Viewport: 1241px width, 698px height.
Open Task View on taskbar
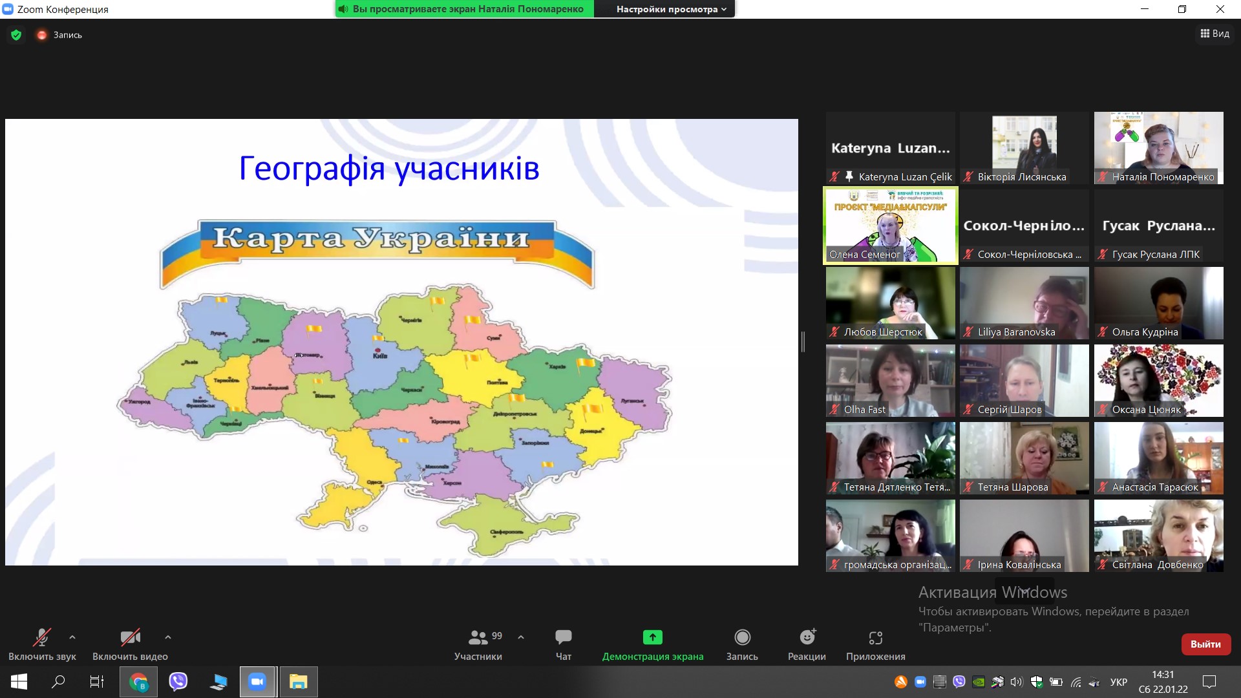click(97, 682)
